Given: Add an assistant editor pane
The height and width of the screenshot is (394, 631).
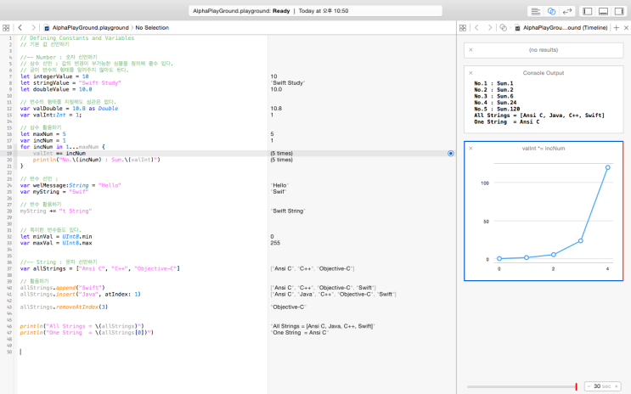Looking at the screenshot, I should [615, 27].
